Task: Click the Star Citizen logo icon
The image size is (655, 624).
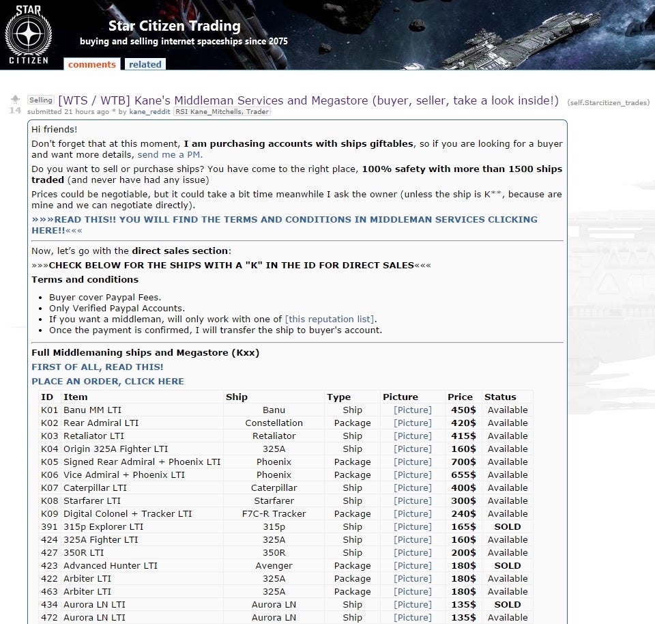Action: click(x=29, y=34)
